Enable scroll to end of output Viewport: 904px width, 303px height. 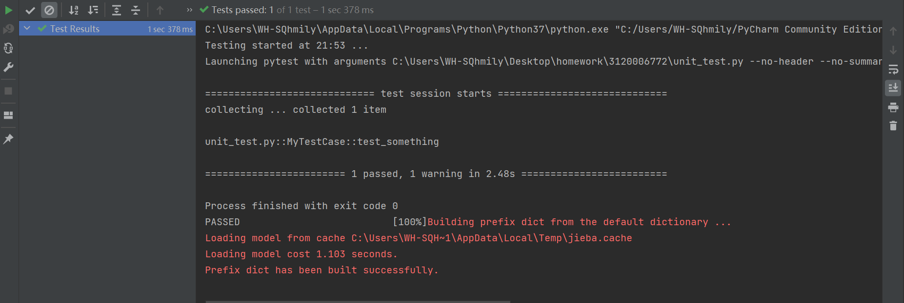pos(893,88)
